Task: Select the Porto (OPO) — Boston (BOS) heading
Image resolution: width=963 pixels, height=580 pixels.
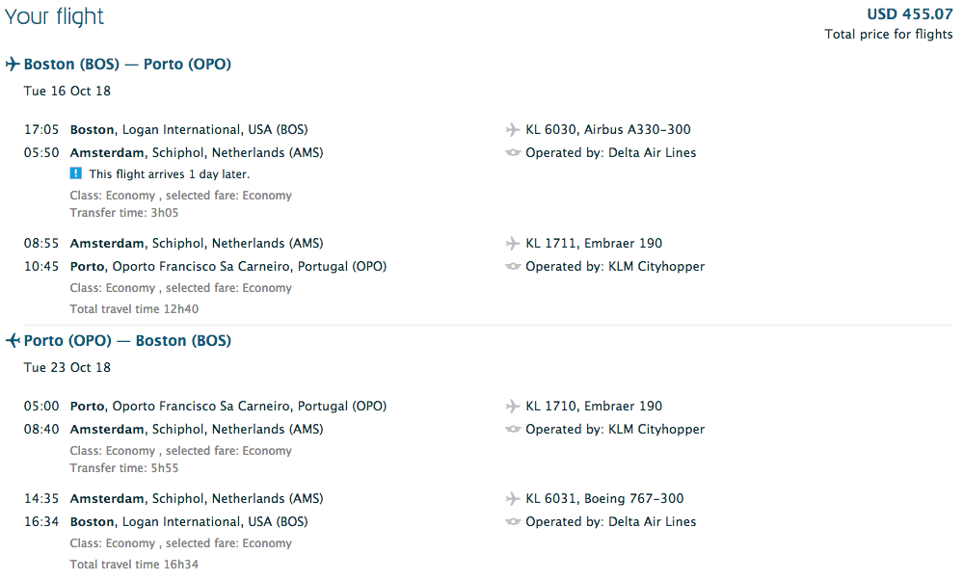Action: (x=127, y=341)
